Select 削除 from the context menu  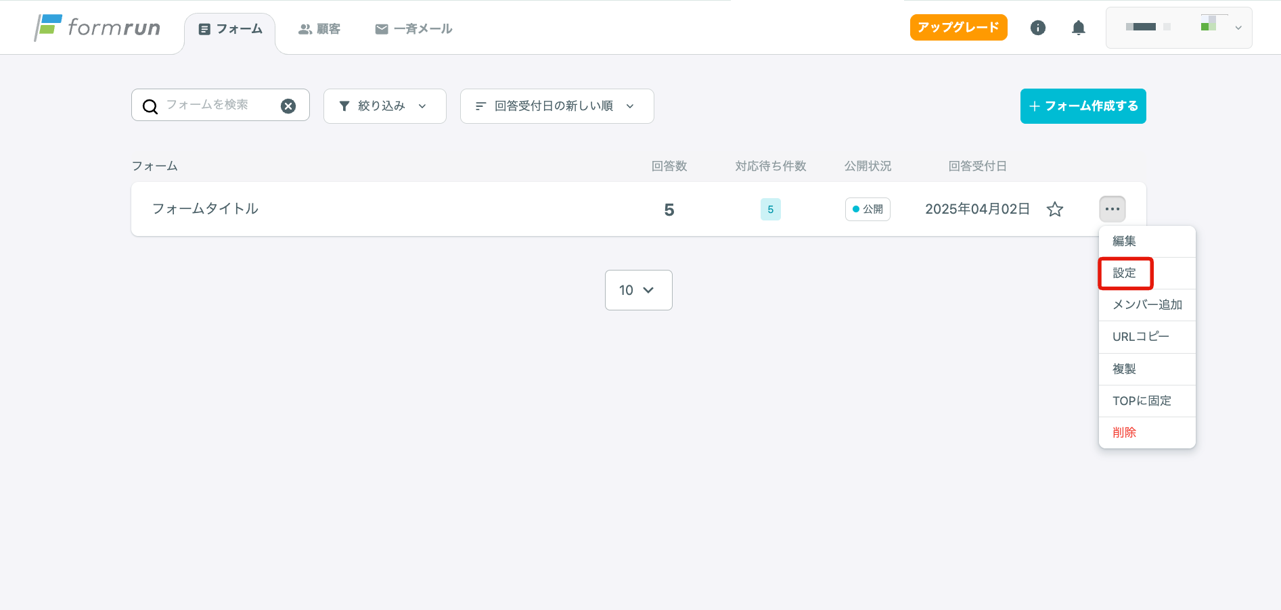click(1147, 433)
